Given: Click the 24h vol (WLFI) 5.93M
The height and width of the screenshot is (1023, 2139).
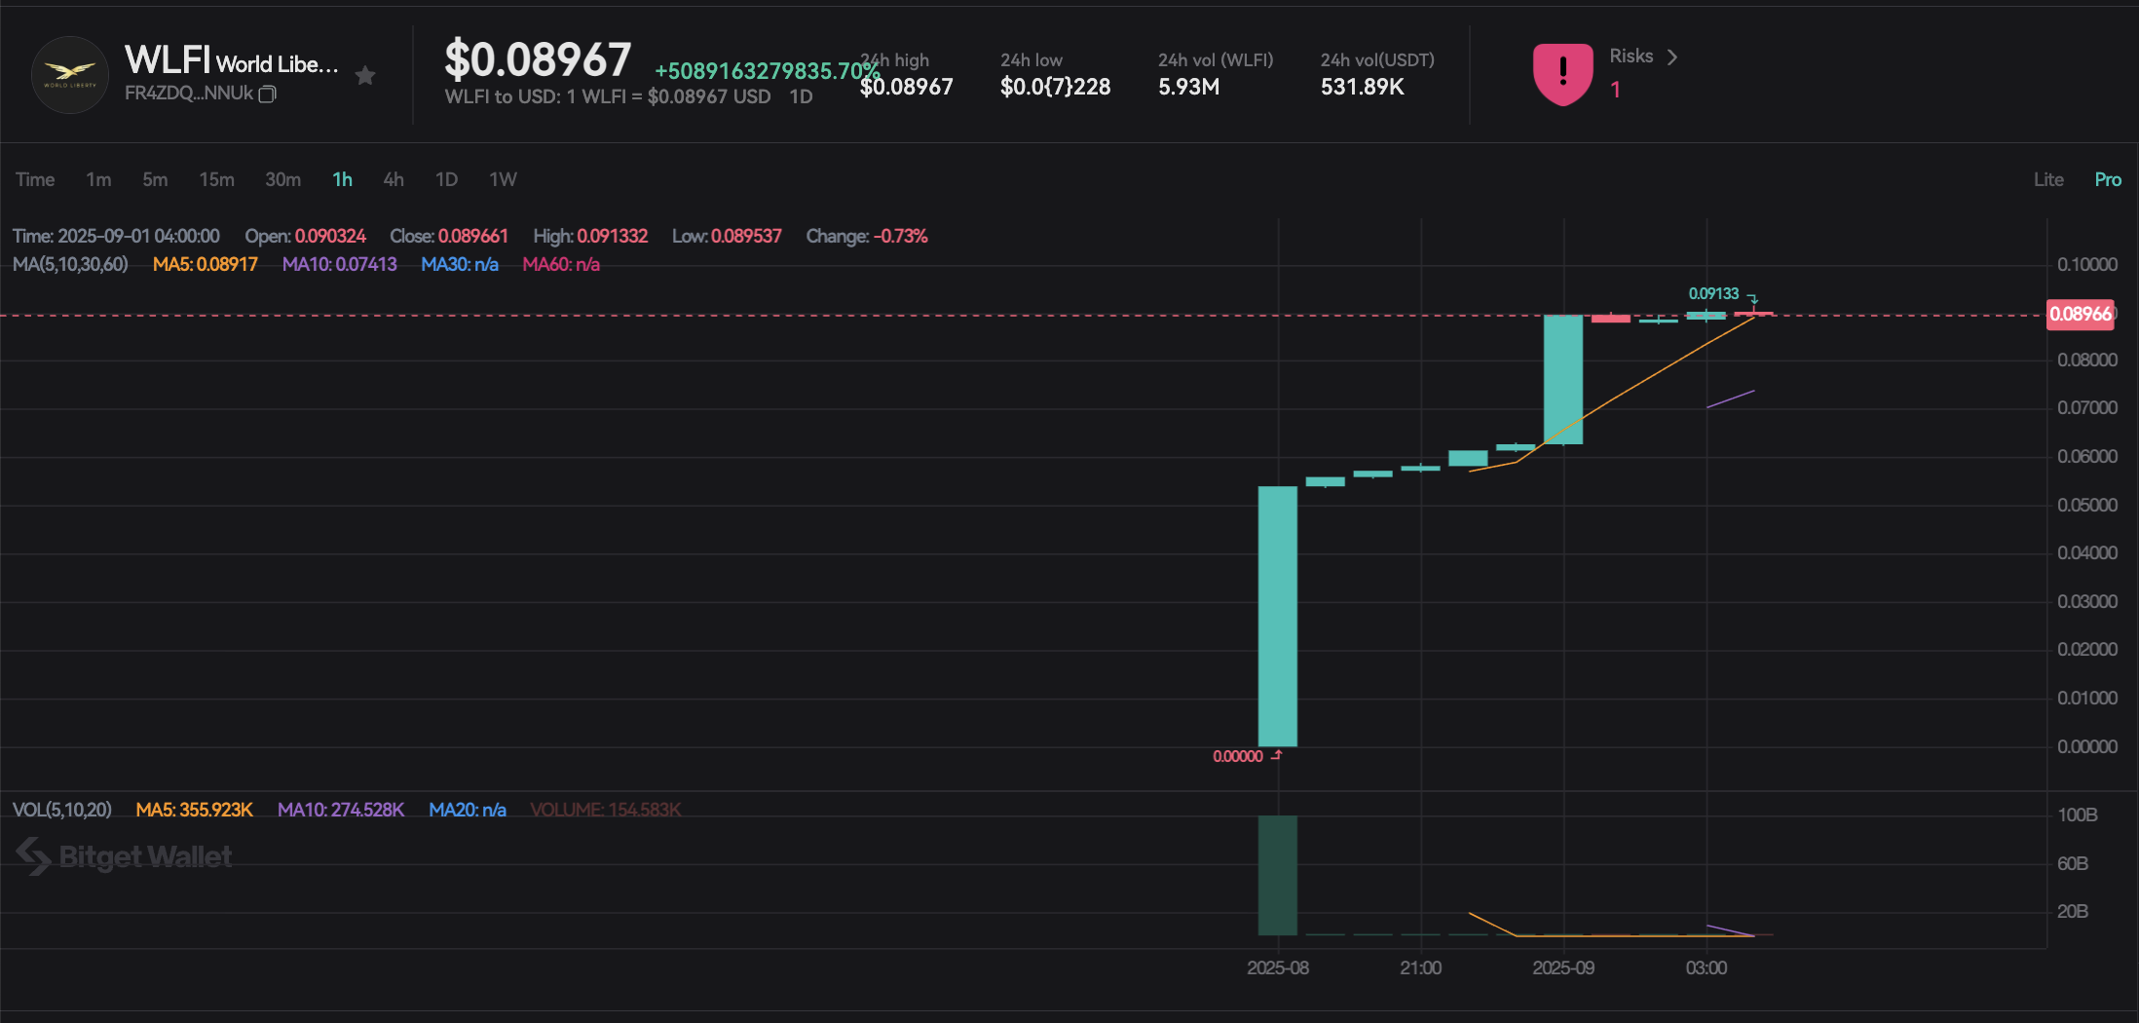Looking at the screenshot, I should tap(1188, 87).
